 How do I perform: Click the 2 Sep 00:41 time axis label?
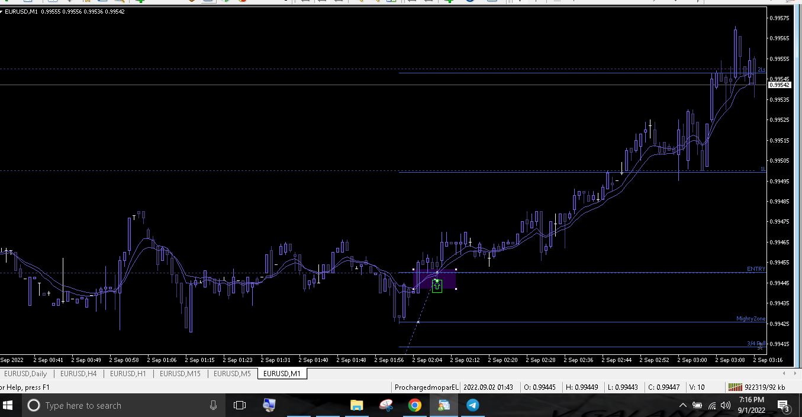point(48,360)
